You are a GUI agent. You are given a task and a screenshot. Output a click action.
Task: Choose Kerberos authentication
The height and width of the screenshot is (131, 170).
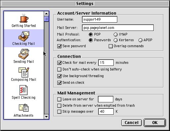(116, 40)
